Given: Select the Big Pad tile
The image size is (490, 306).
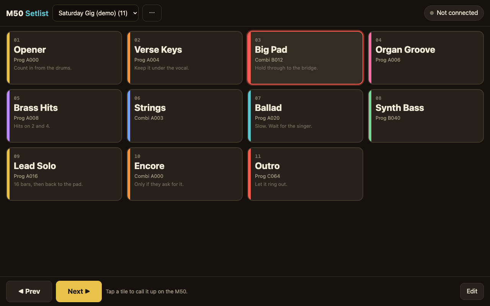Looking at the screenshot, I should coord(305,58).
